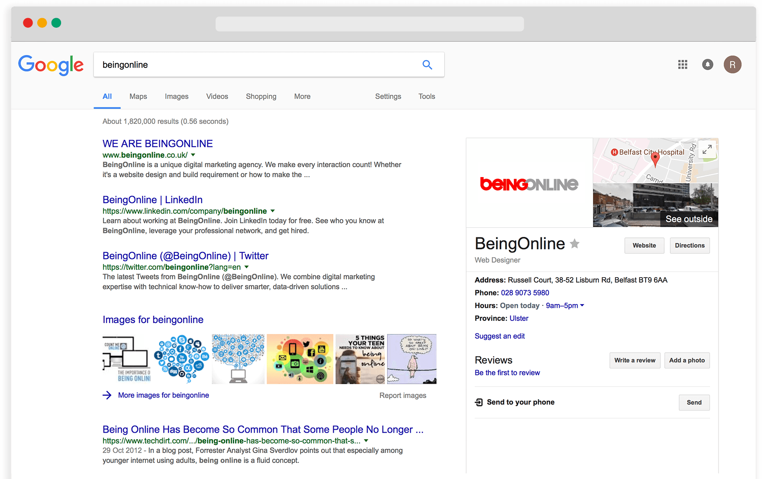Switch to the Maps tab
Viewport: 762px width, 479px height.
(138, 96)
